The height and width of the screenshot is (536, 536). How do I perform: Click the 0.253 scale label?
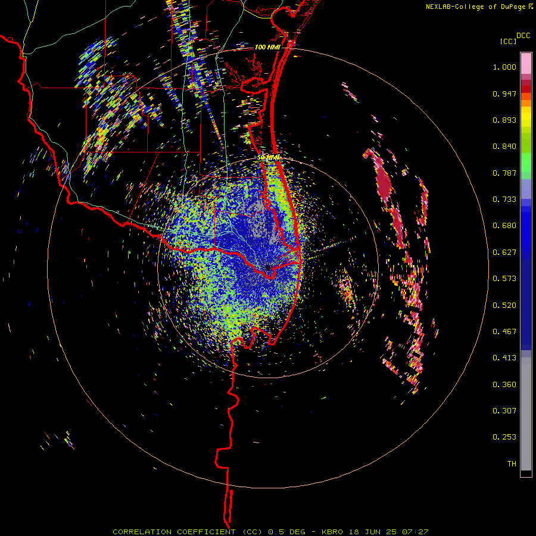pyautogui.click(x=504, y=437)
